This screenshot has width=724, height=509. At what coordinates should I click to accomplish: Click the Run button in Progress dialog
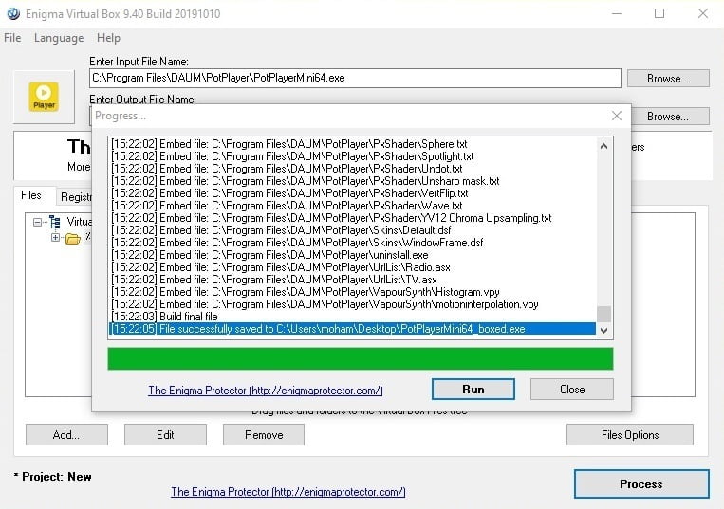click(473, 390)
